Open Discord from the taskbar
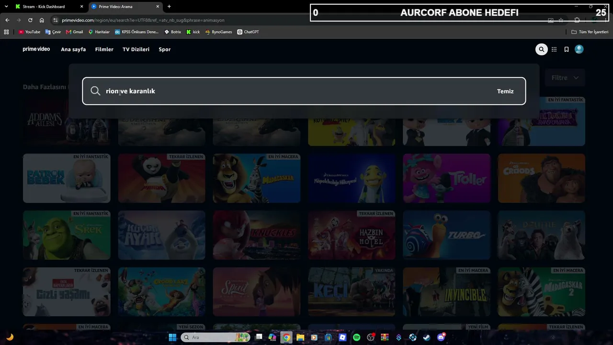613x345 pixels. 441,337
